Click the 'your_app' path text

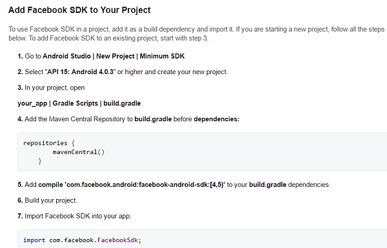click(x=32, y=104)
